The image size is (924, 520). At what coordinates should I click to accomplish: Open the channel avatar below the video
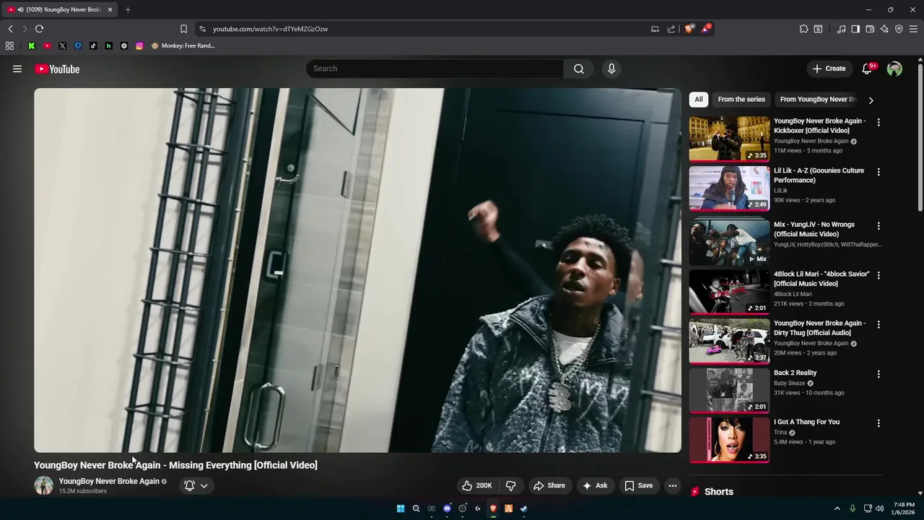click(43, 485)
